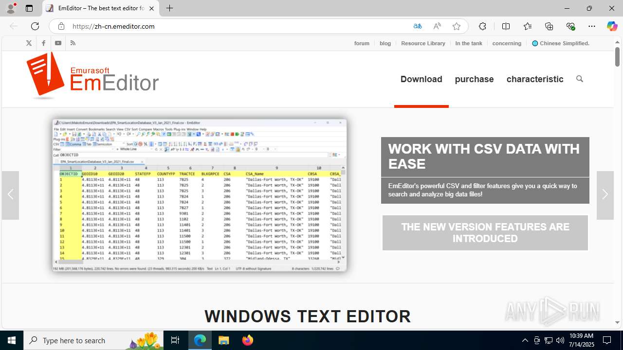Open Settings and more menu
The width and height of the screenshot is (623, 350).
point(592,26)
